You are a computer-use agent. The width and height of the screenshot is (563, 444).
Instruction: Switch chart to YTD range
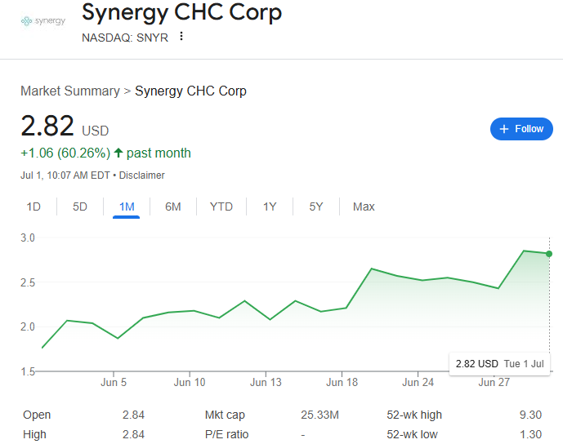click(221, 206)
